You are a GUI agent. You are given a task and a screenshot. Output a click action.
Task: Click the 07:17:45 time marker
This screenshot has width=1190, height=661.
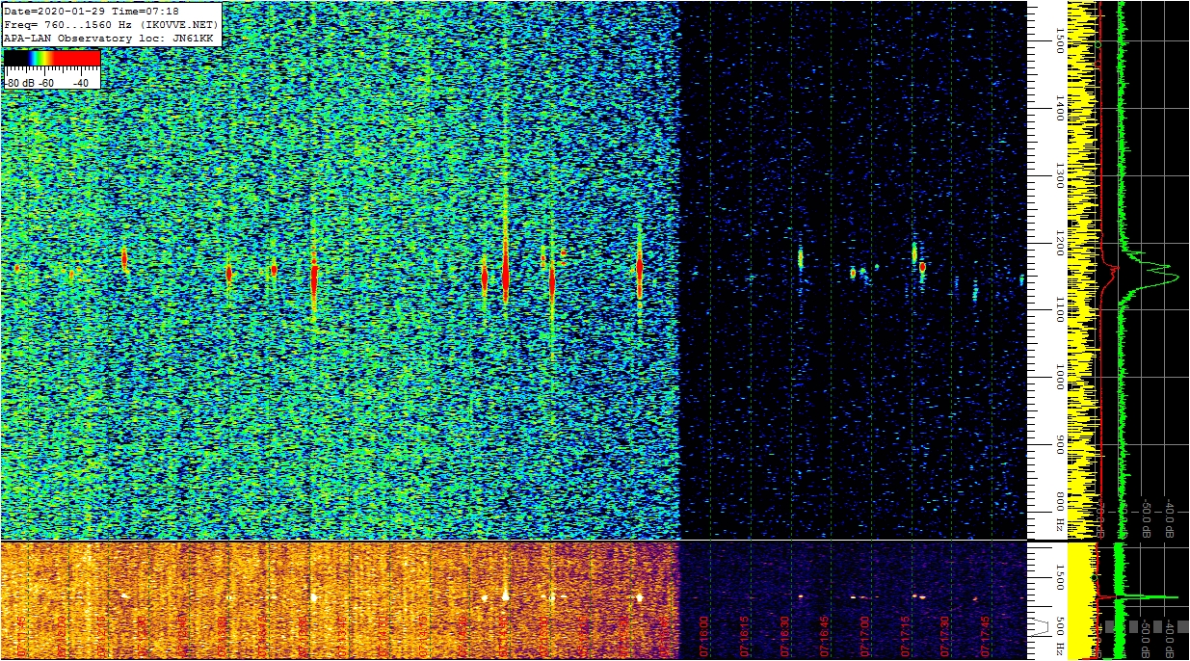pos(986,636)
